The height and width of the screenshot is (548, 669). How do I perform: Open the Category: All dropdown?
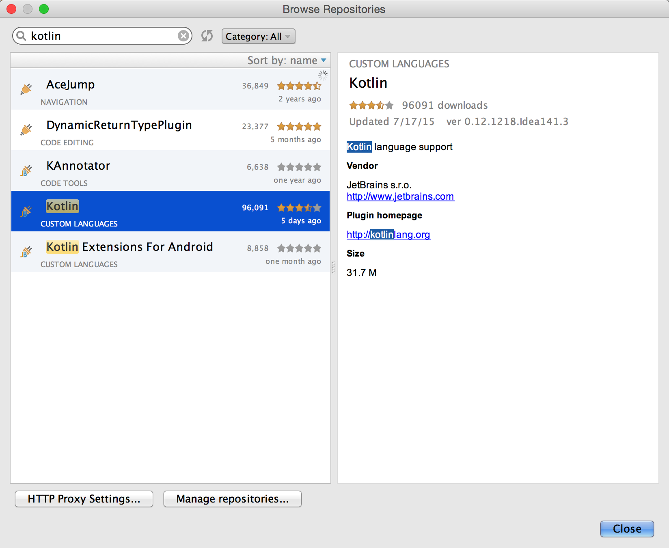click(x=258, y=36)
